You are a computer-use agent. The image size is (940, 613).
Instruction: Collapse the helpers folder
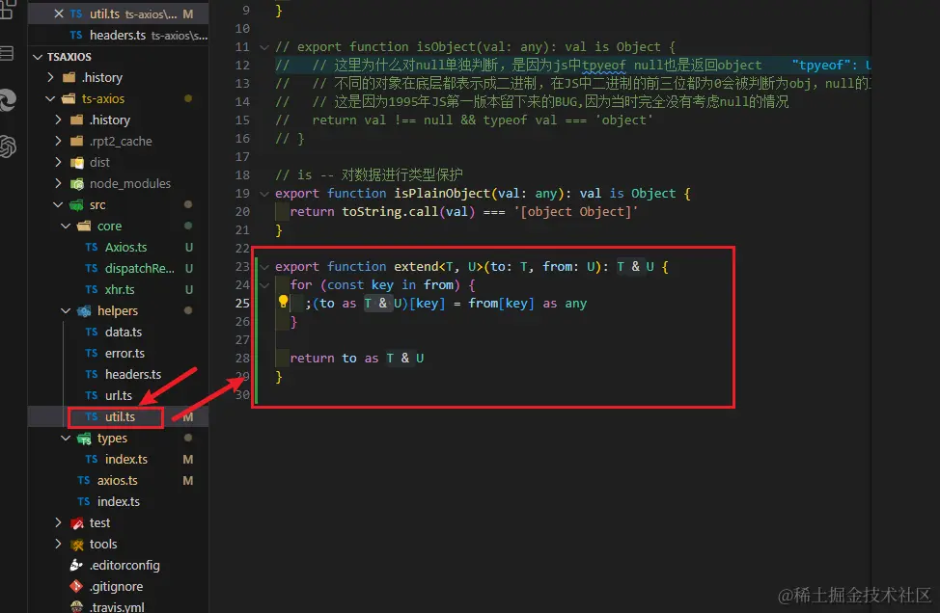66,310
